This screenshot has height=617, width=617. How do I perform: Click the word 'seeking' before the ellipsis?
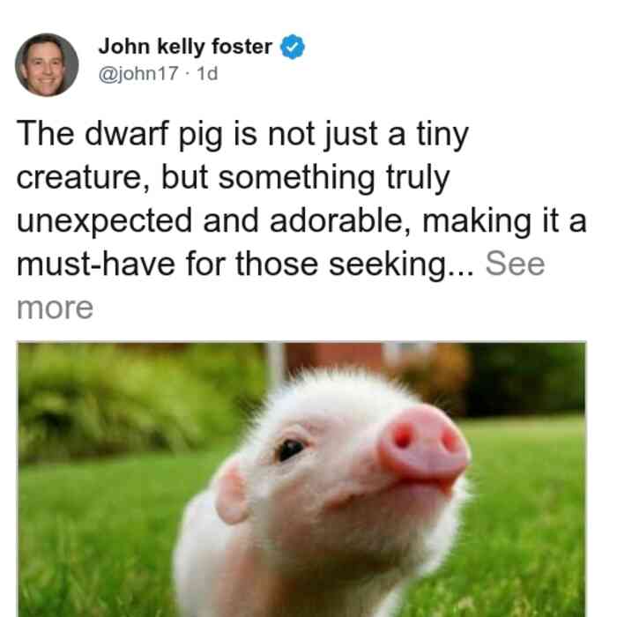(388, 264)
